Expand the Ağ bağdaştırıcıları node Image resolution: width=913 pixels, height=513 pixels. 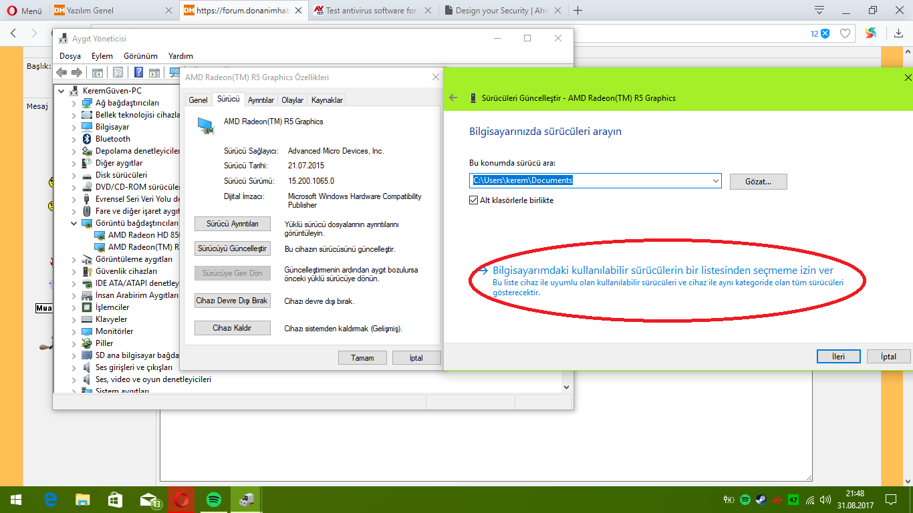tap(74, 103)
